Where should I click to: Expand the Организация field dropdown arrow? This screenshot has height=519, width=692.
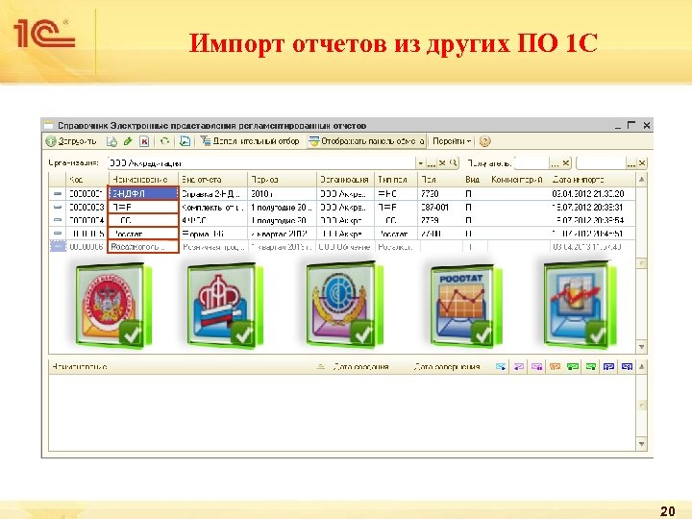(x=421, y=163)
